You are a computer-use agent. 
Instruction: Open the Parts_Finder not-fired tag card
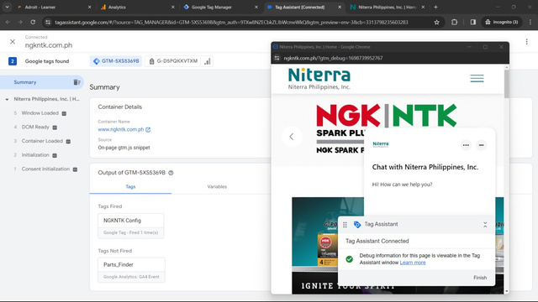pyautogui.click(x=131, y=270)
